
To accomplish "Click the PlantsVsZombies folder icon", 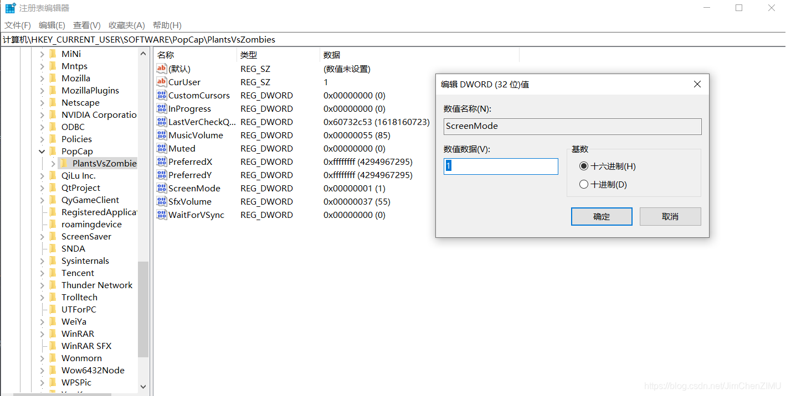I will [x=64, y=163].
